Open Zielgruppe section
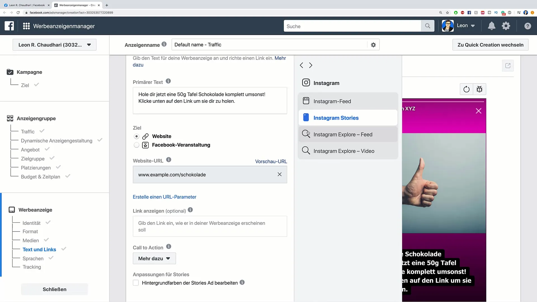The width and height of the screenshot is (537, 302). click(x=33, y=159)
